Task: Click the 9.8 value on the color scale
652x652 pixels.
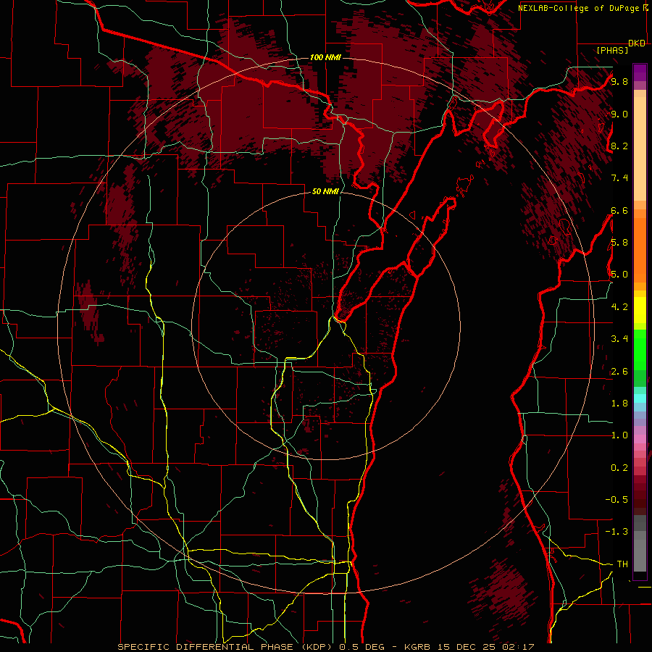Action: click(x=619, y=82)
